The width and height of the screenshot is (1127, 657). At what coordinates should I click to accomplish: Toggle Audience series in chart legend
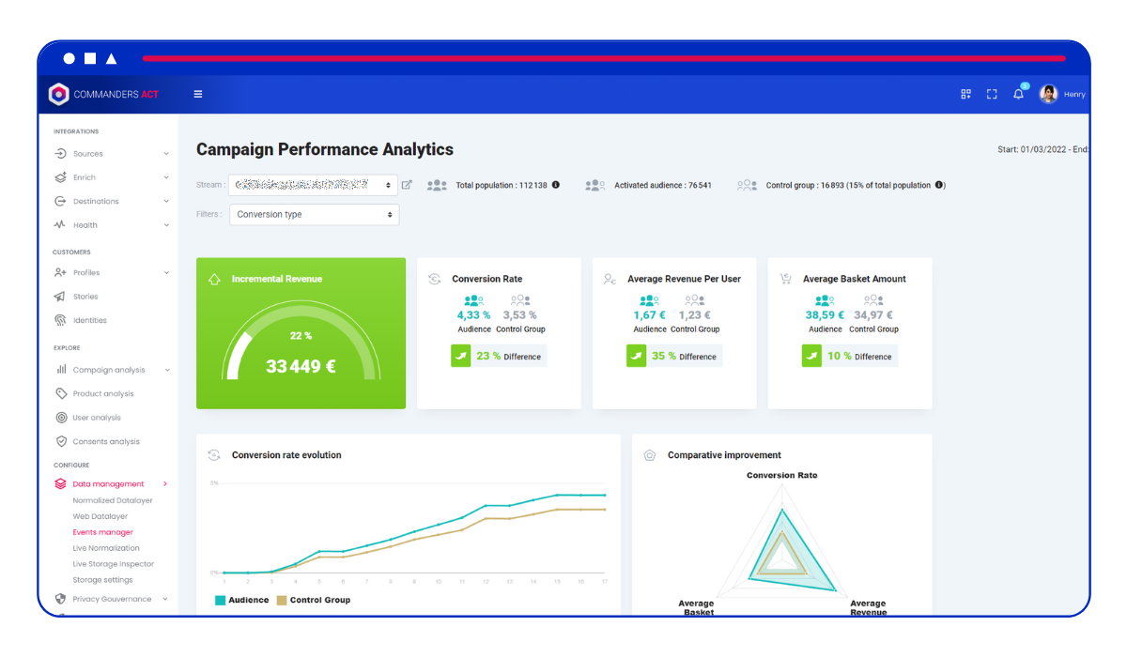coord(242,600)
